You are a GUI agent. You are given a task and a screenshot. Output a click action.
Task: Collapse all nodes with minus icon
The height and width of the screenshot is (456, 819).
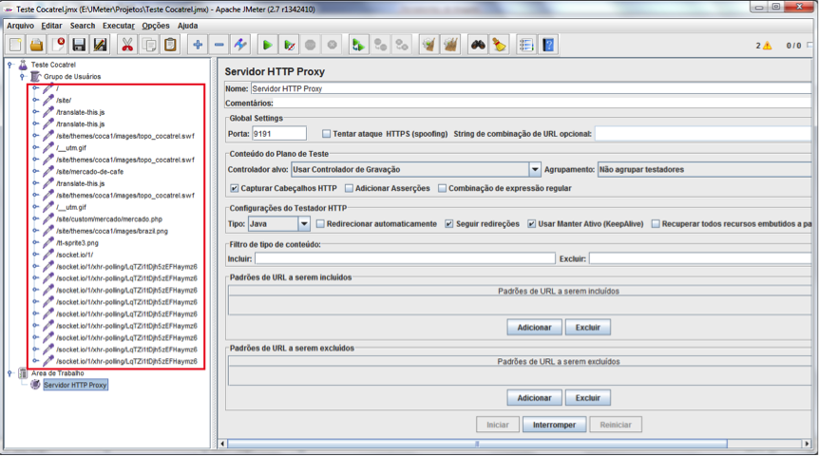click(x=219, y=45)
